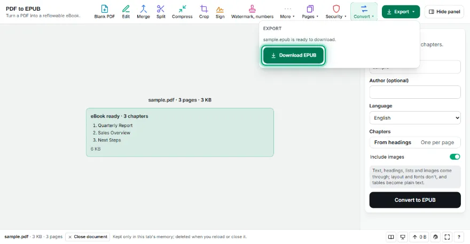
Task: Click the Convert to EPUB button
Action: pyautogui.click(x=415, y=200)
